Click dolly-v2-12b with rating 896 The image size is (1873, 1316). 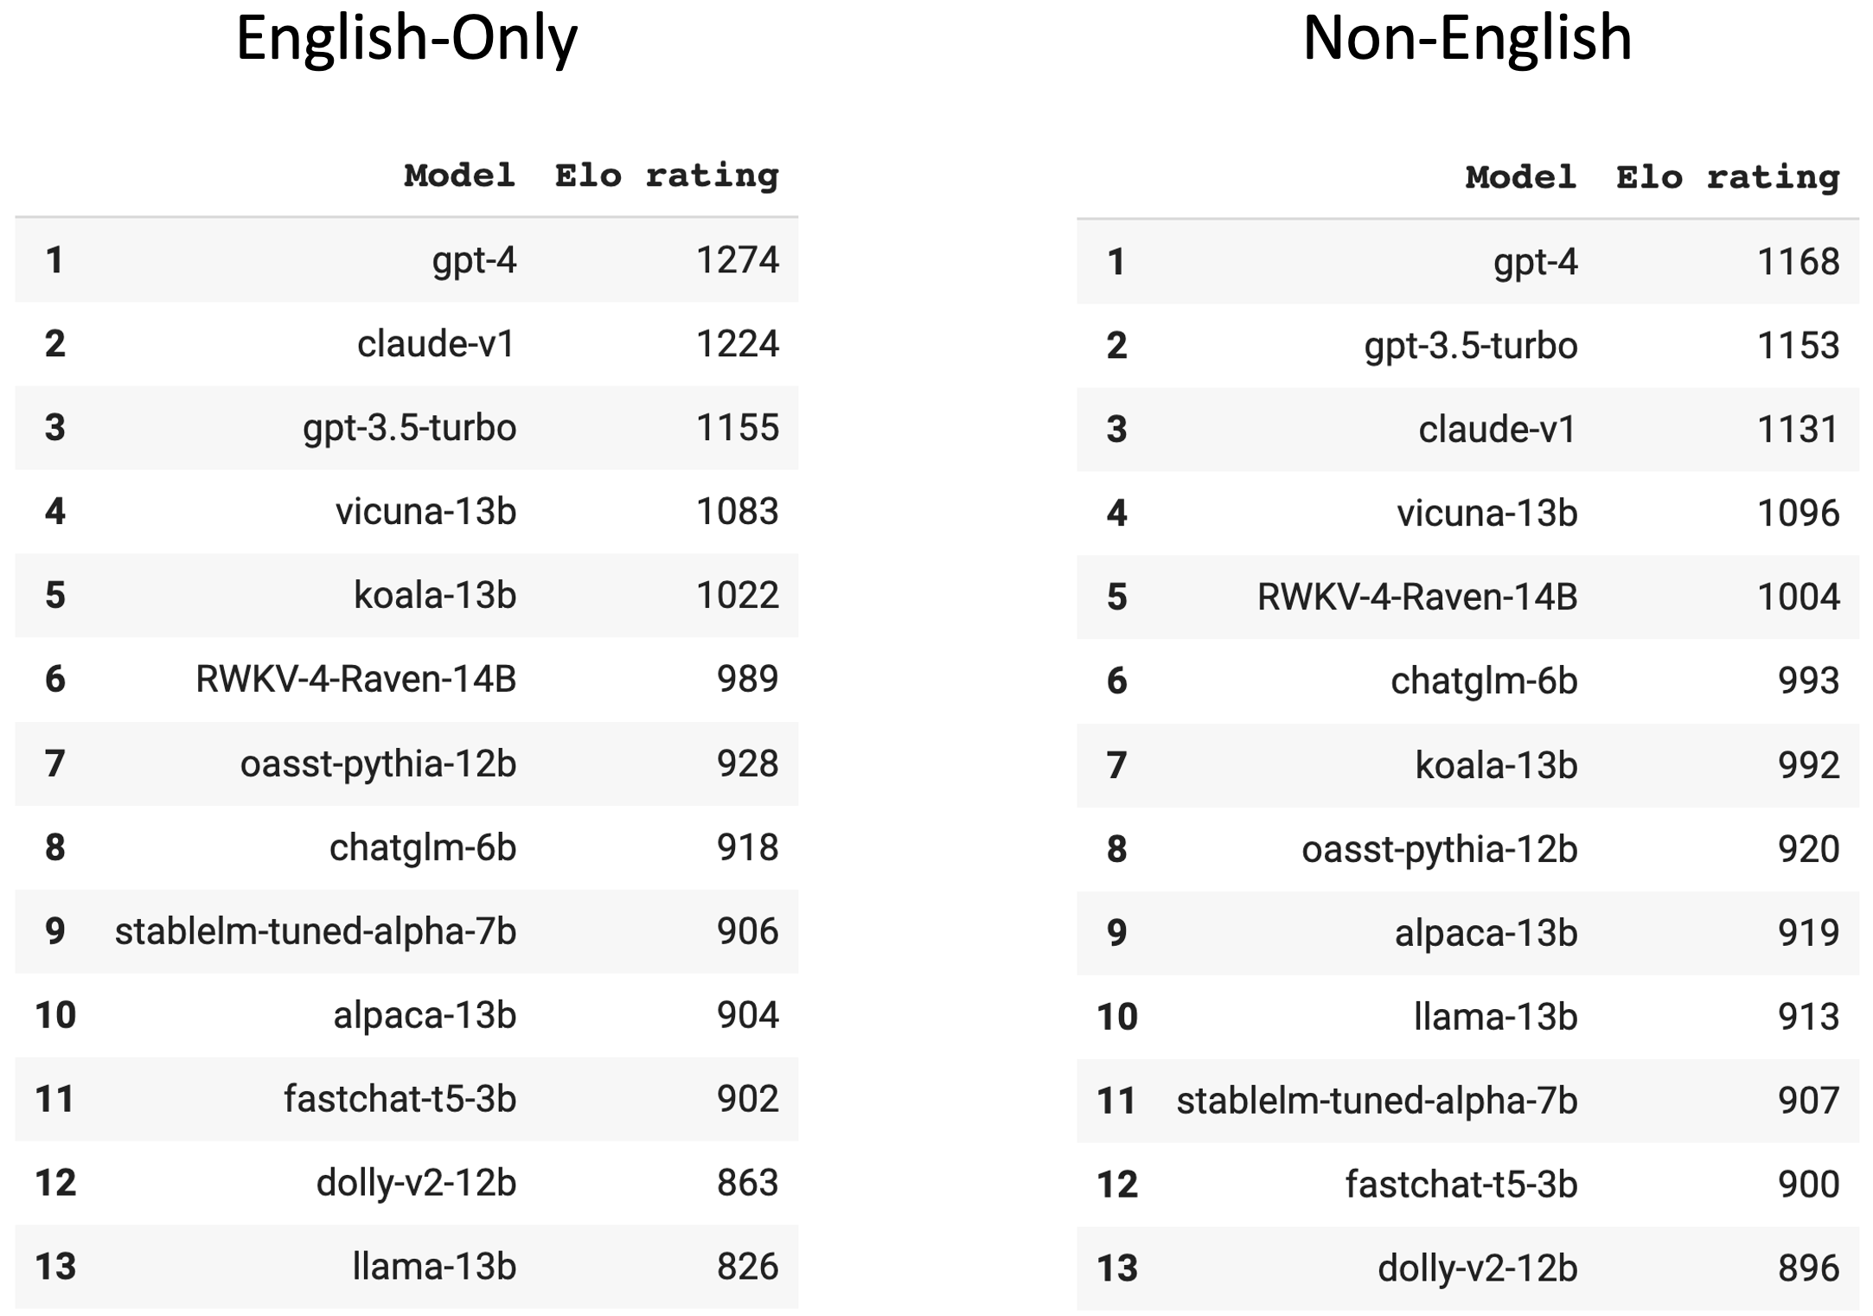[1477, 1268]
